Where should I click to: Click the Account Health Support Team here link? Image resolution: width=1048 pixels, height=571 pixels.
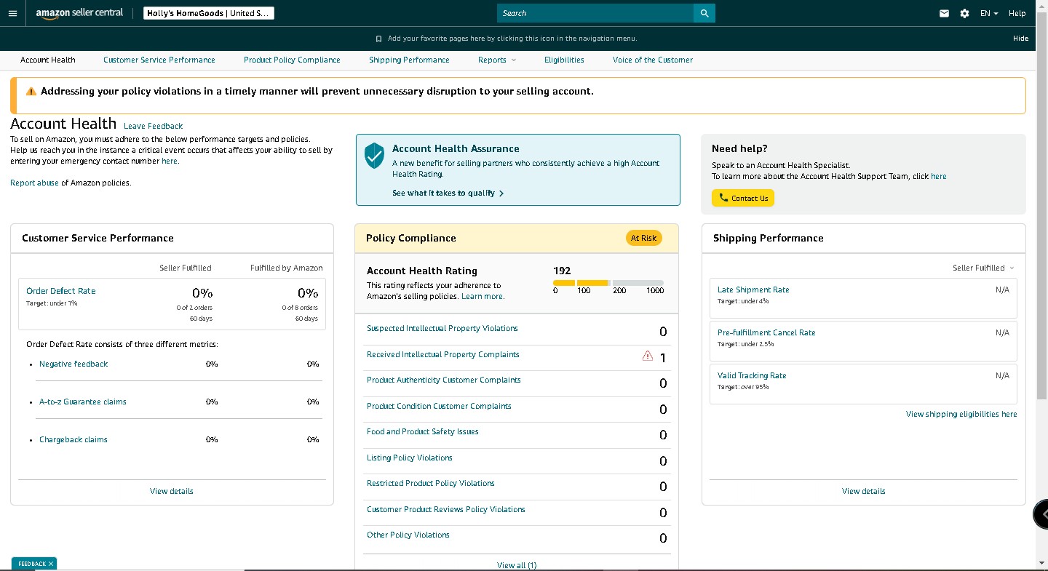[939, 176]
